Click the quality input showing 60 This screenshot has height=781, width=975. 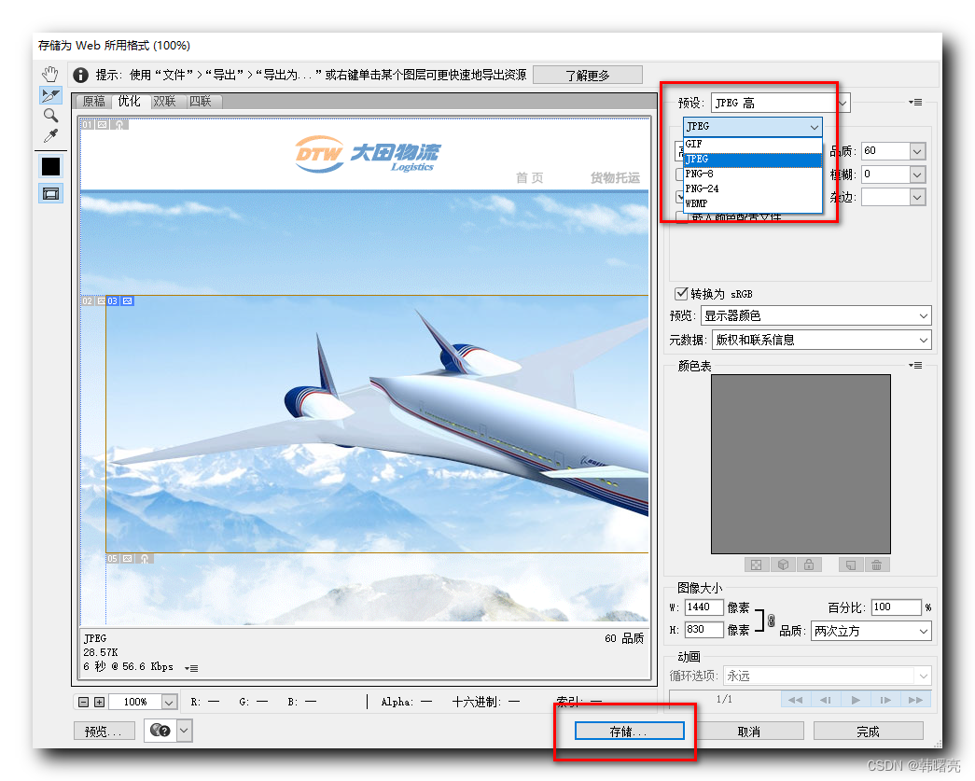(886, 151)
